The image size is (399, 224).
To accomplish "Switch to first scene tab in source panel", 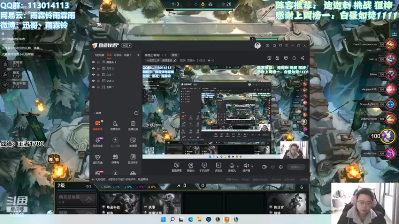I will pyautogui.click(x=99, y=55).
